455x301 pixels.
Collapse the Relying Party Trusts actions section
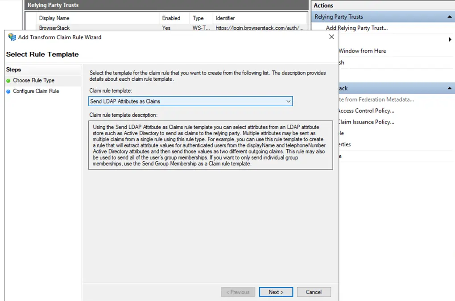450,17
